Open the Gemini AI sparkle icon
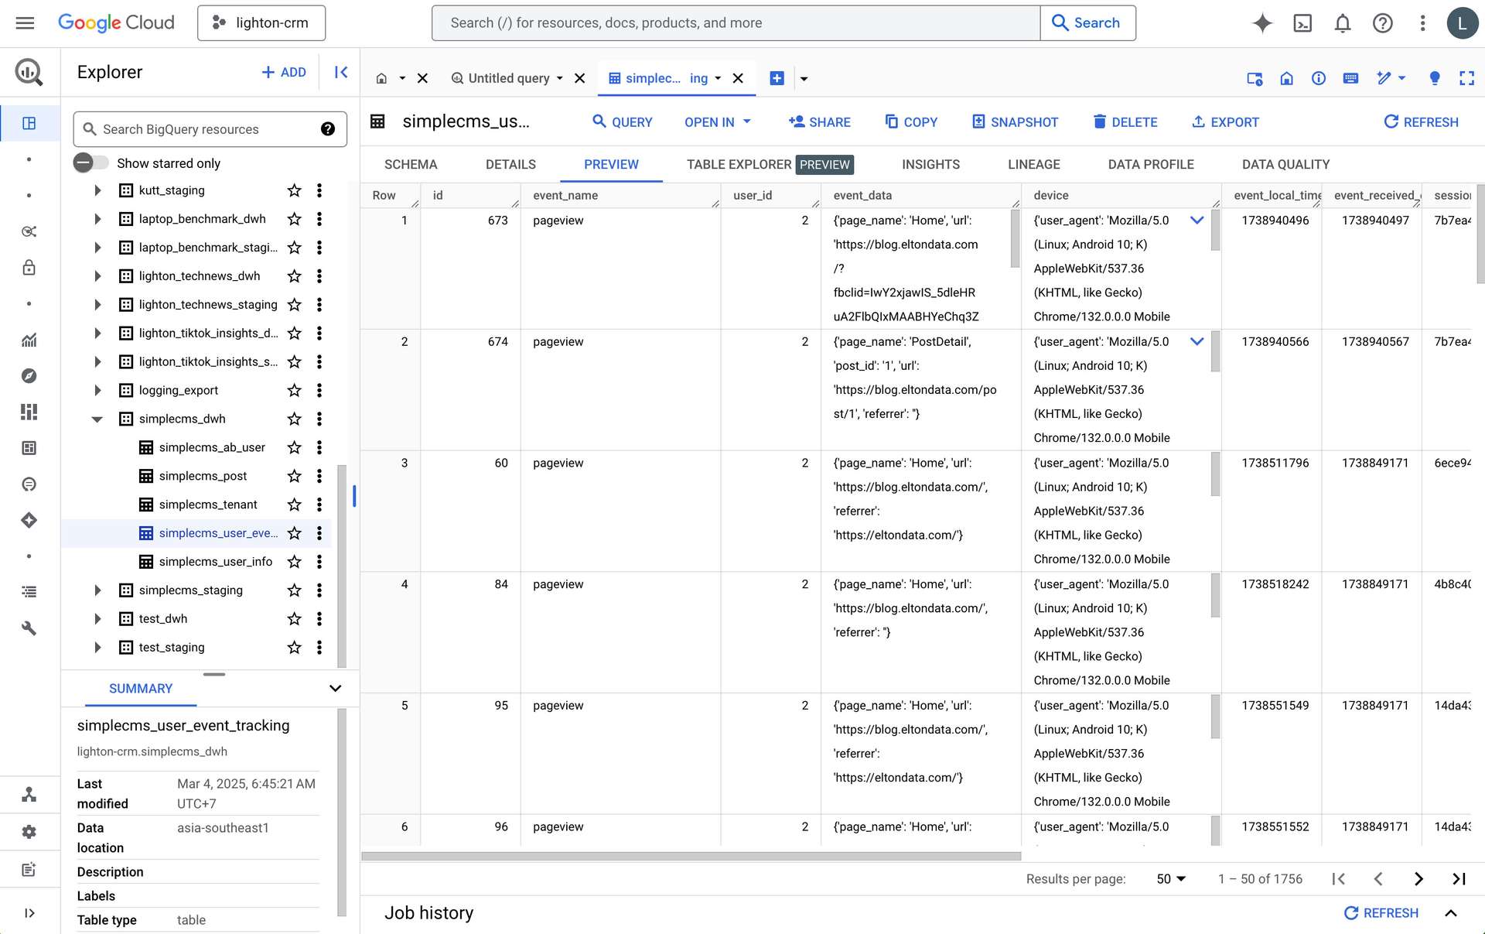 click(1262, 23)
